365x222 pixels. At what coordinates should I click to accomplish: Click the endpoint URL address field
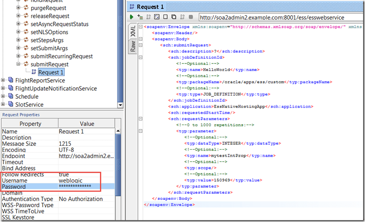(279, 17)
